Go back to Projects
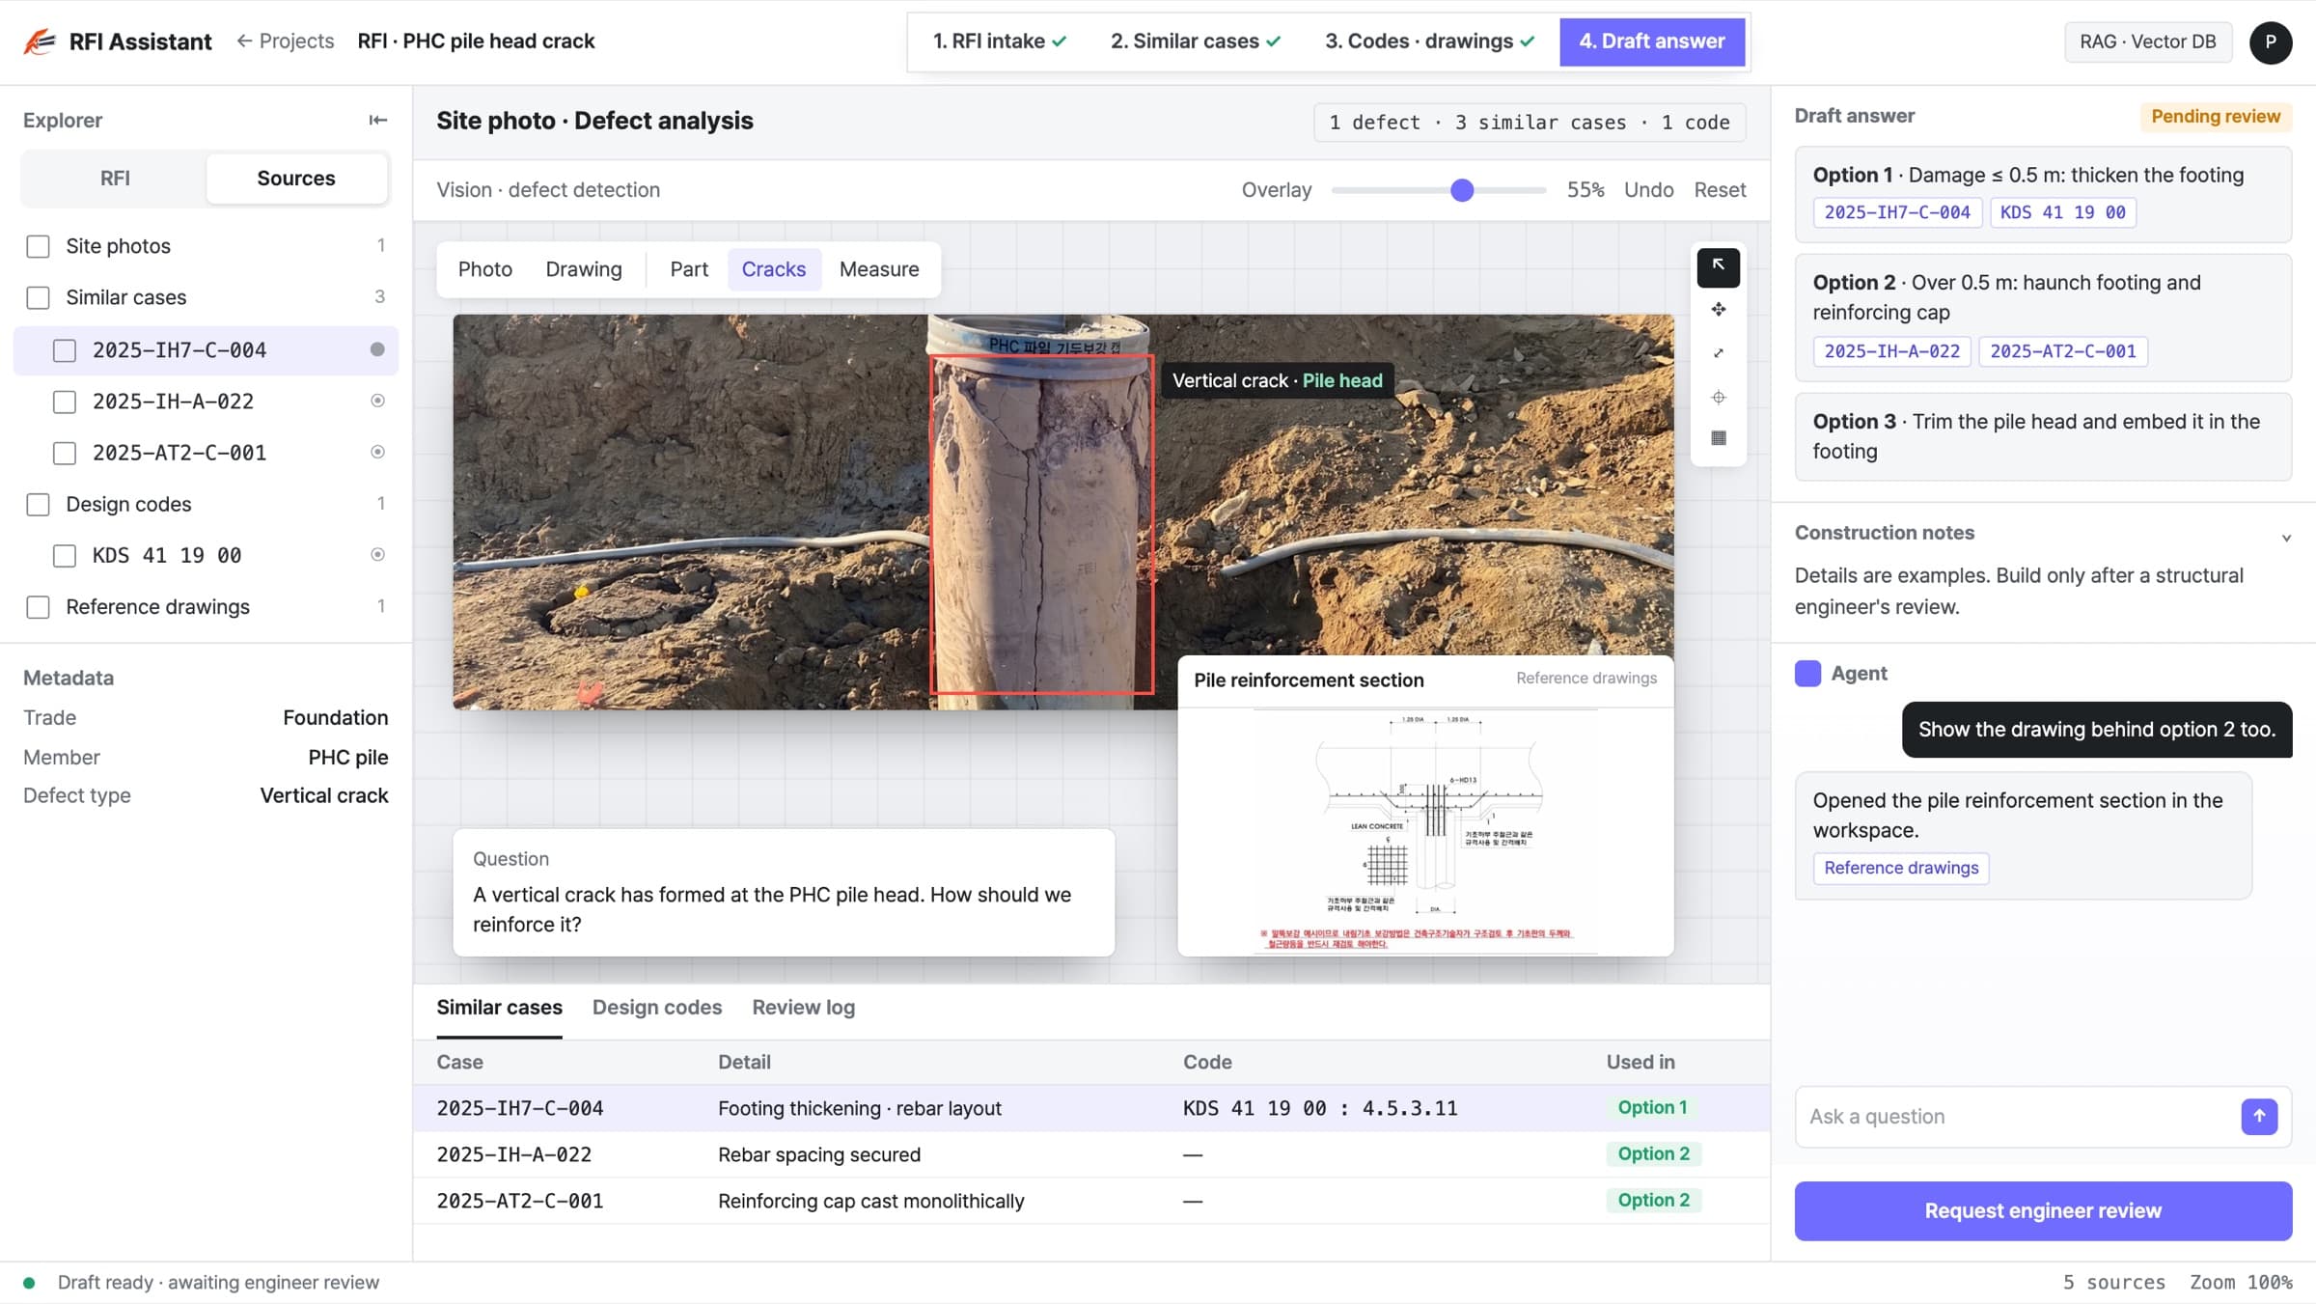The height and width of the screenshot is (1304, 2316). (x=285, y=42)
